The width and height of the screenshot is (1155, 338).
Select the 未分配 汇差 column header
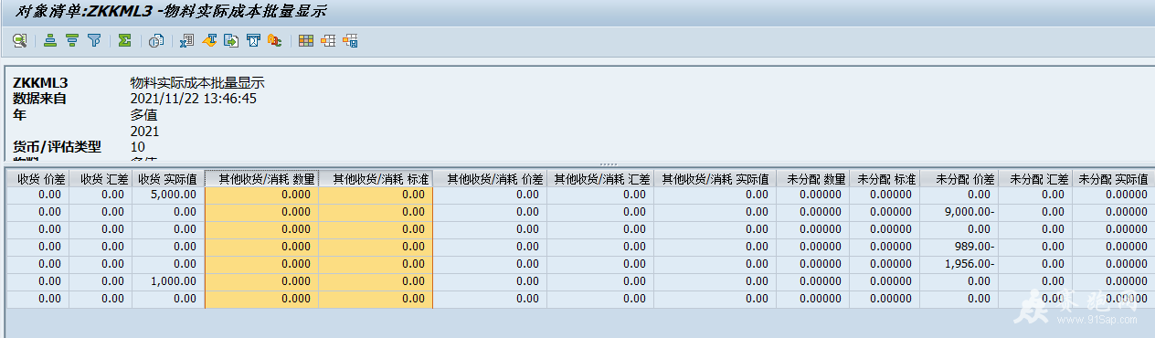[x=1035, y=179]
